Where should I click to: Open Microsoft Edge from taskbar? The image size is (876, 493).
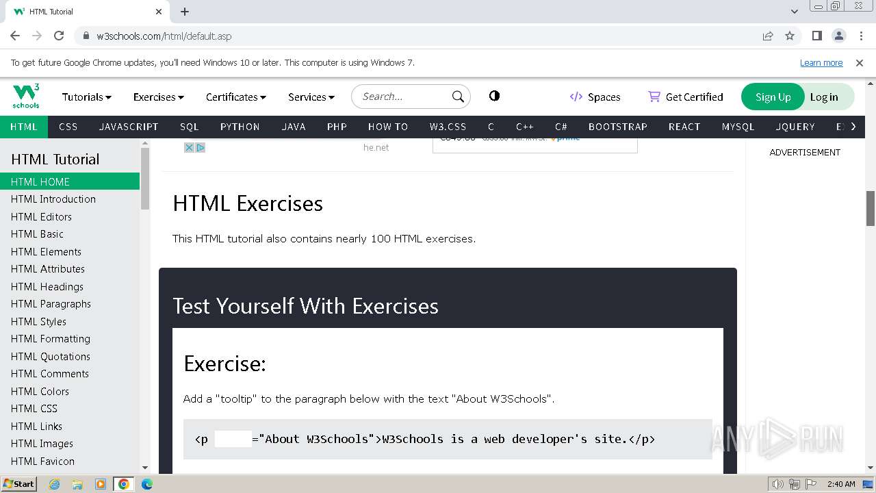pyautogui.click(x=146, y=484)
